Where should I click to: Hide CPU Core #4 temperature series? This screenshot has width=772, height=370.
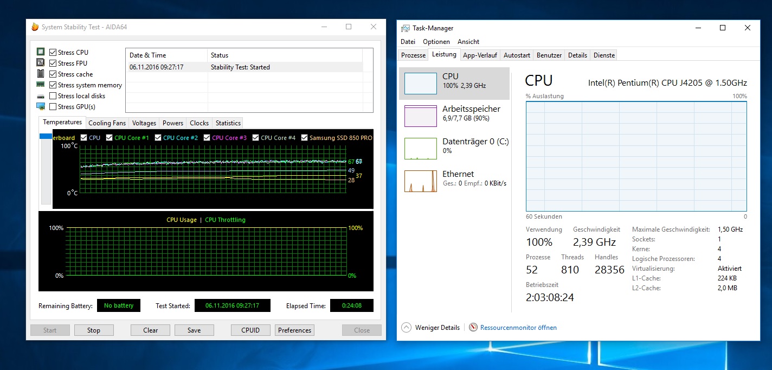point(256,138)
